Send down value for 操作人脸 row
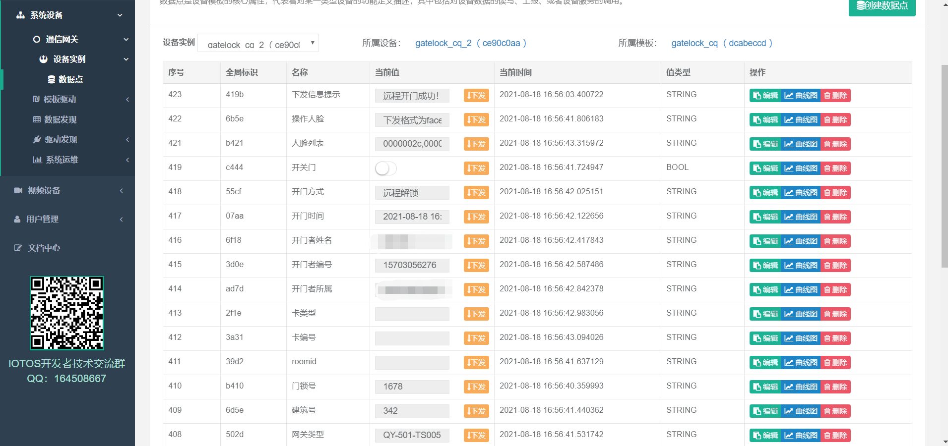This screenshot has width=948, height=446. pyautogui.click(x=476, y=120)
